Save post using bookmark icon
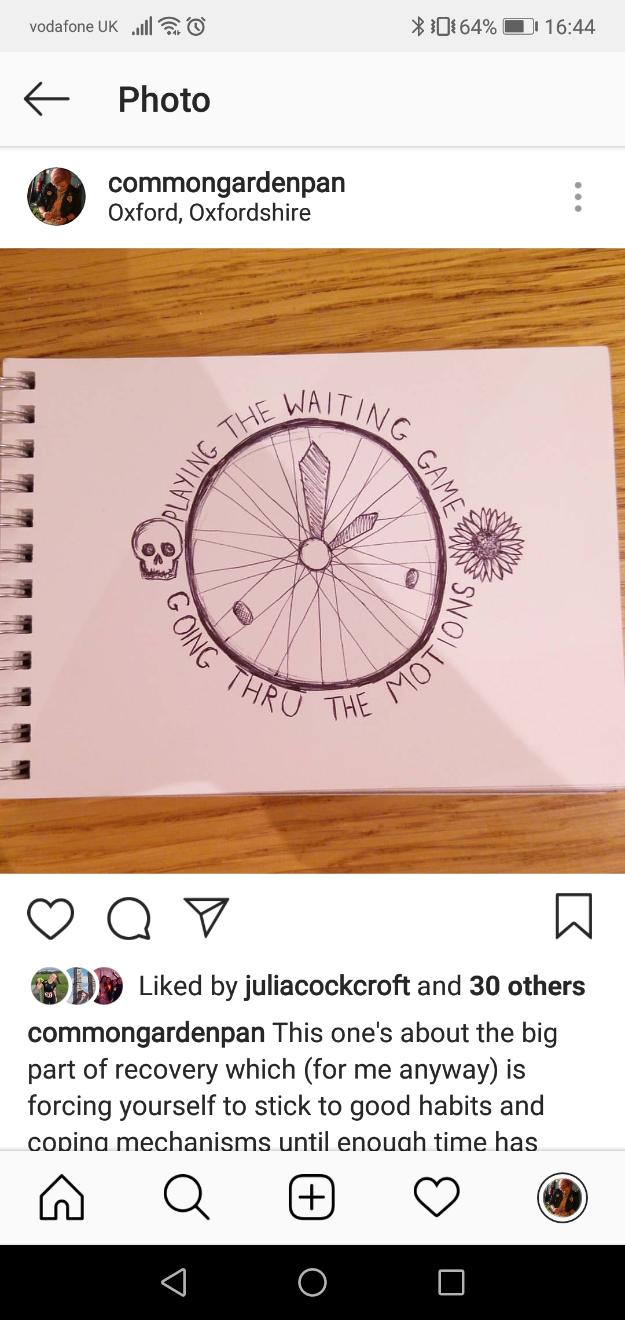Image resolution: width=625 pixels, height=1320 pixels. [x=573, y=916]
